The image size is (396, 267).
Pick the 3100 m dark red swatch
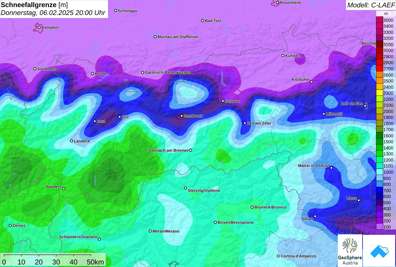pyautogui.click(x=379, y=44)
